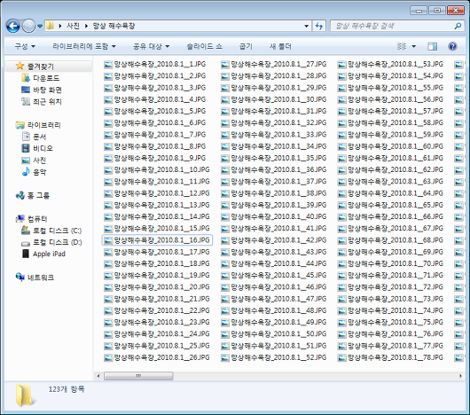Viewport: 470px width, 415px height.
Task: Expand the view options dropdown arrow
Action: (x=413, y=46)
